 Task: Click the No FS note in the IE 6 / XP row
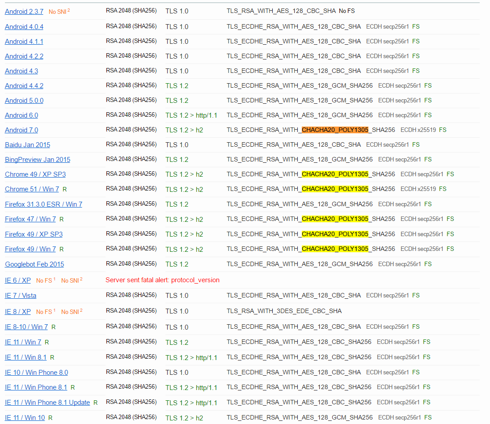tap(46, 280)
